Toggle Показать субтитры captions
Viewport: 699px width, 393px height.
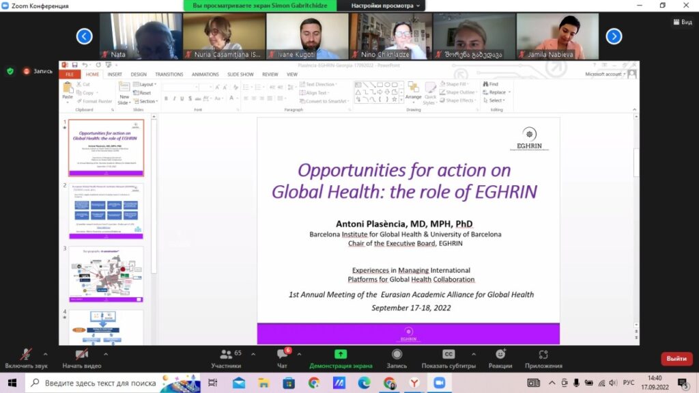[x=448, y=359]
